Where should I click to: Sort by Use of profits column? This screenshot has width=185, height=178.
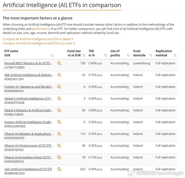point(128,55)
